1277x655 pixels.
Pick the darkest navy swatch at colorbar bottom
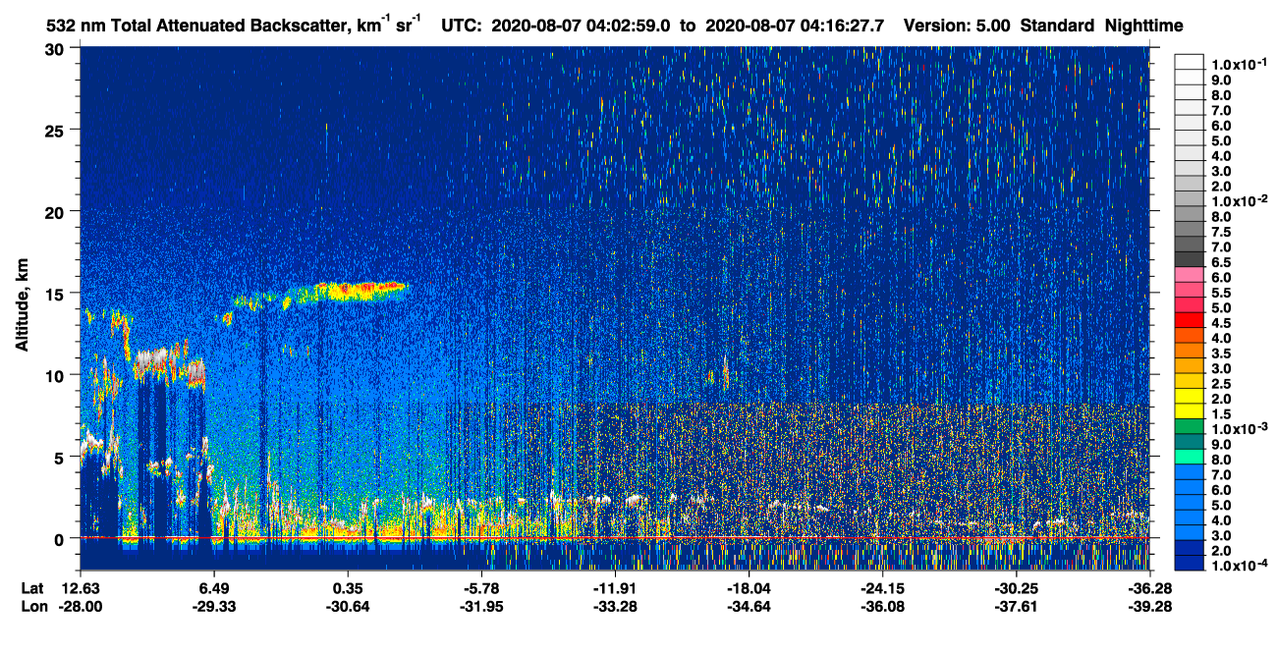pyautogui.click(x=1190, y=563)
